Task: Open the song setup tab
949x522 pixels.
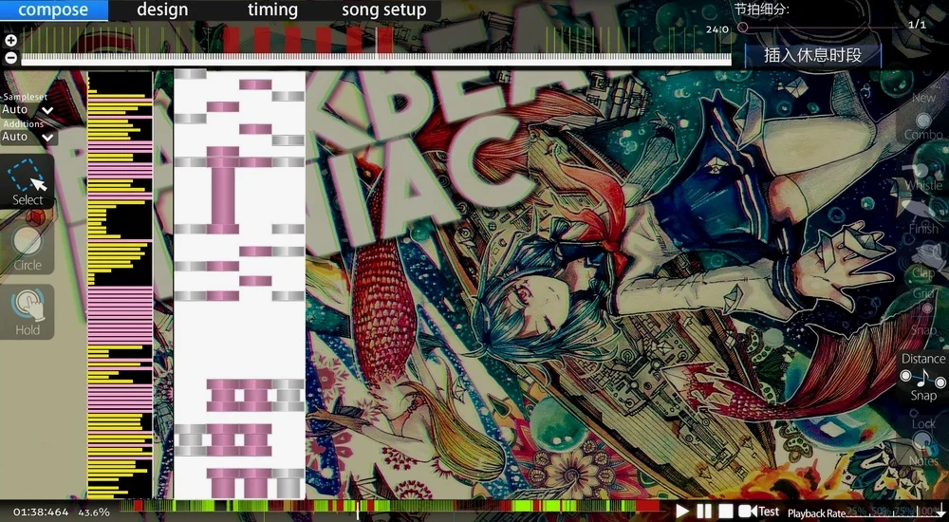Action: [384, 10]
